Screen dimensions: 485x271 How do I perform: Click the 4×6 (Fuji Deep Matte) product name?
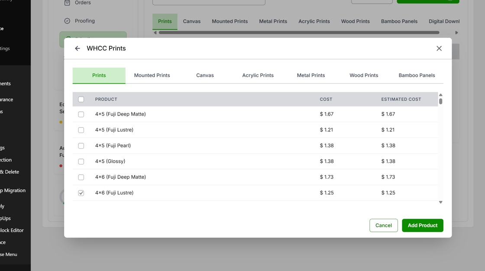(x=120, y=177)
